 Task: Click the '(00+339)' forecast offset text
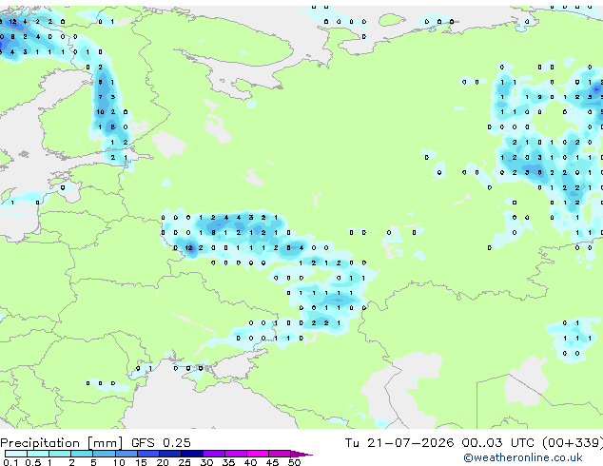coord(573,443)
